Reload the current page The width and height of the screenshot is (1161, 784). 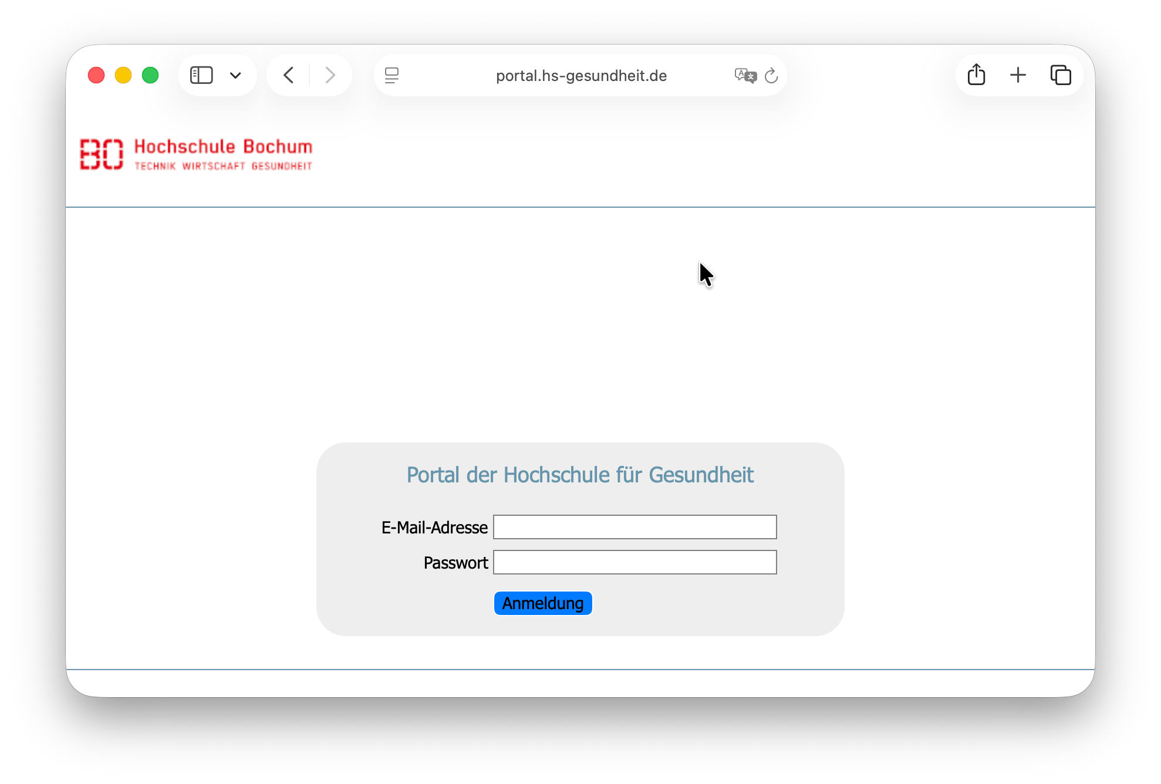[x=771, y=75]
